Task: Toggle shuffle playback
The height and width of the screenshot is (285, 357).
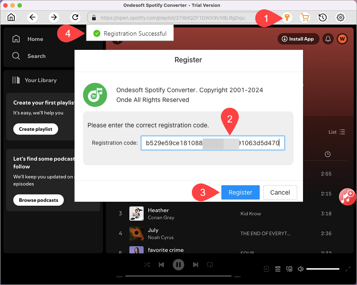Action: tap(147, 265)
